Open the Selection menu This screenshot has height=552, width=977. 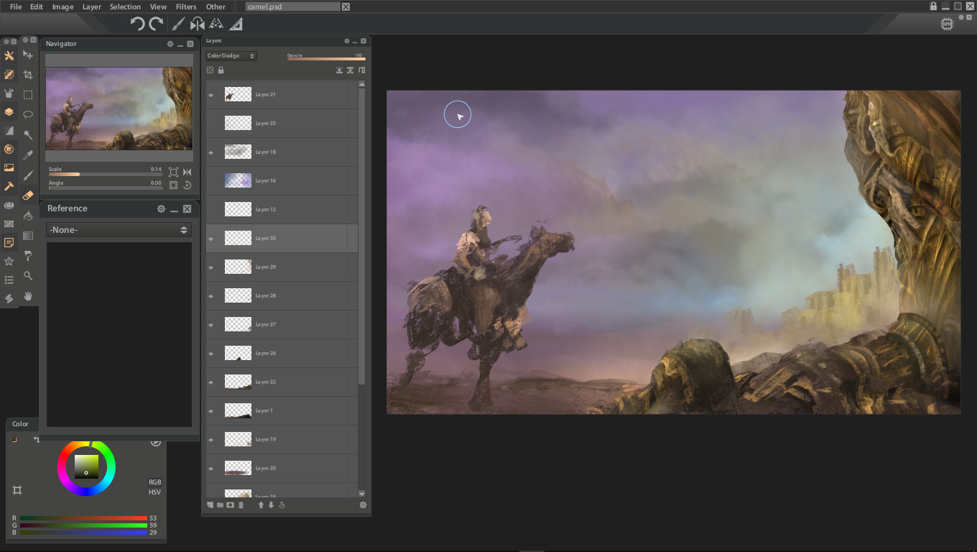point(125,6)
